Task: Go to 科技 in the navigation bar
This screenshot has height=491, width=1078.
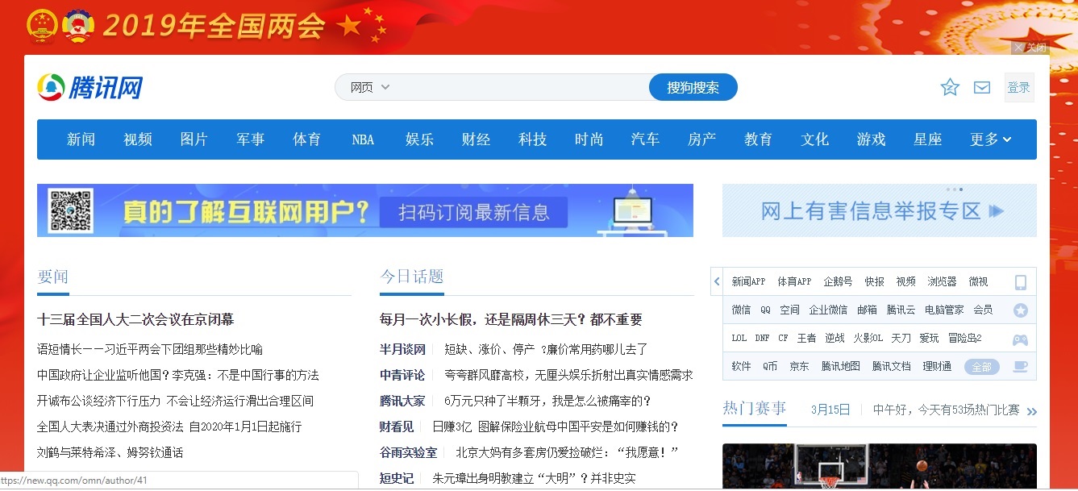Action: (x=533, y=139)
